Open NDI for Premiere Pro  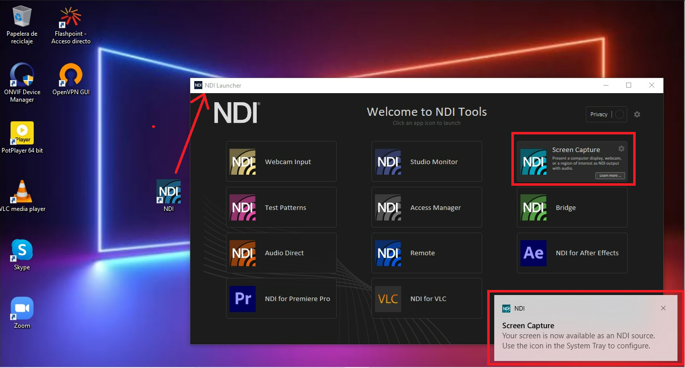tap(281, 298)
